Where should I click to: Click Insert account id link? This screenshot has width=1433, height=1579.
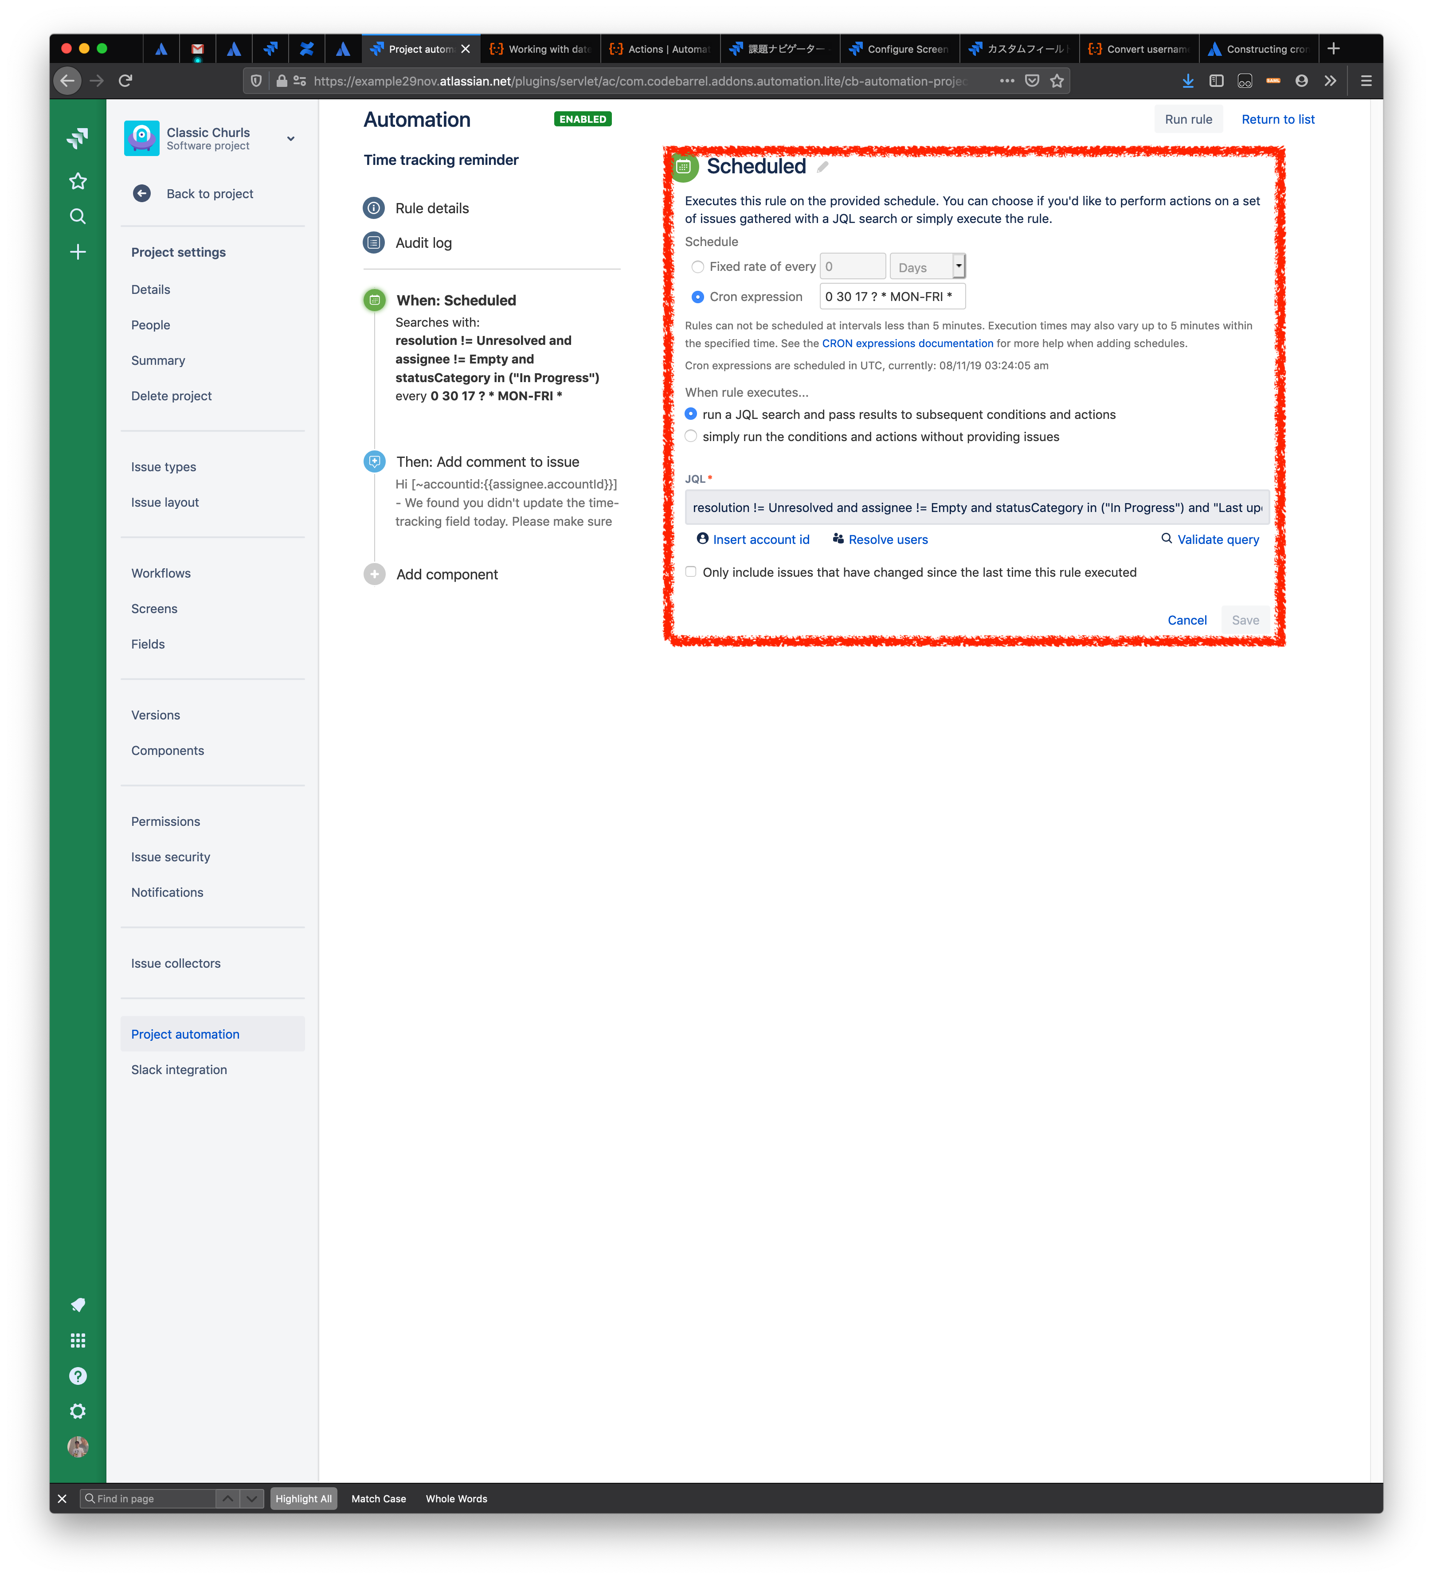[753, 539]
